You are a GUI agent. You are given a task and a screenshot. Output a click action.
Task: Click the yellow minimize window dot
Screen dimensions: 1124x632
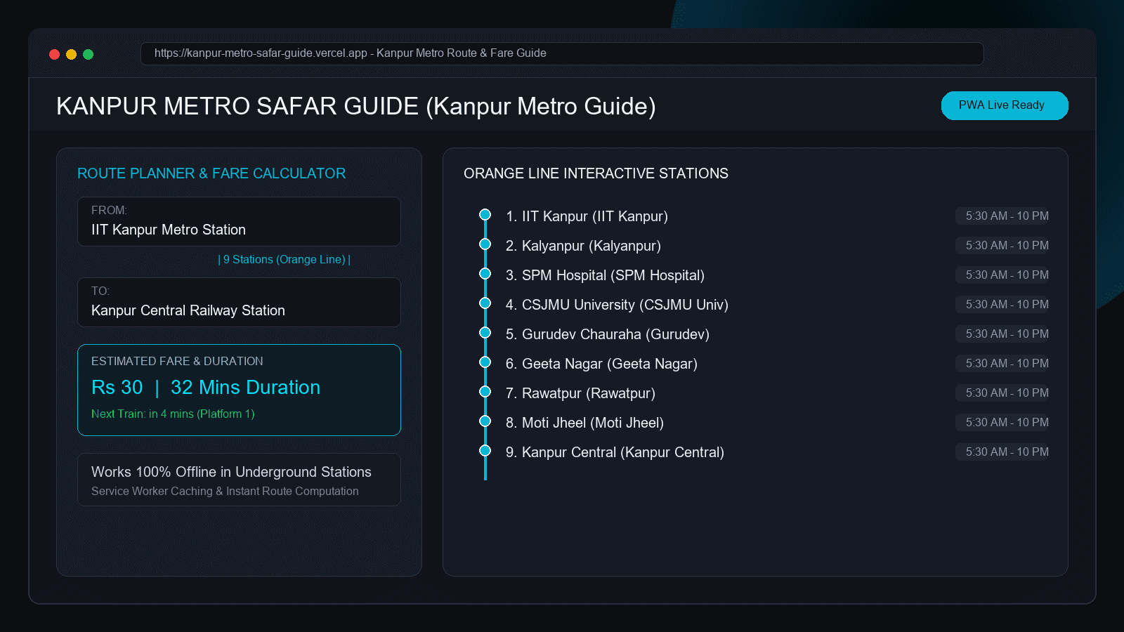[x=71, y=54]
